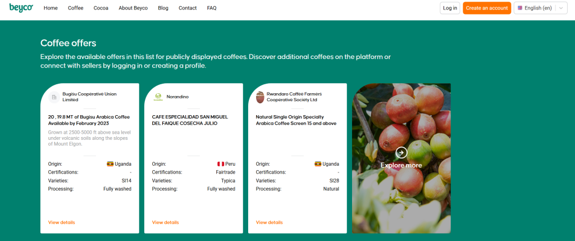This screenshot has width=575, height=241.
Task: Click Create an account button
Action: [487, 8]
